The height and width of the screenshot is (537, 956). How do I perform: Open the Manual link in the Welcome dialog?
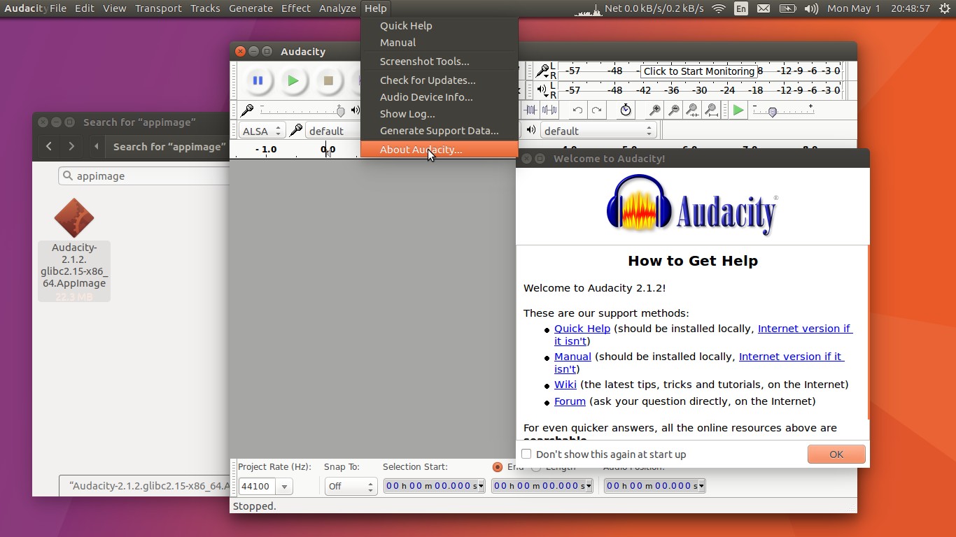[572, 357]
